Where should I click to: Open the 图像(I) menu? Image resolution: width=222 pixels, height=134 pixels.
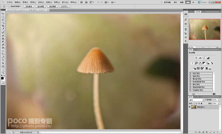tap(25, 2)
